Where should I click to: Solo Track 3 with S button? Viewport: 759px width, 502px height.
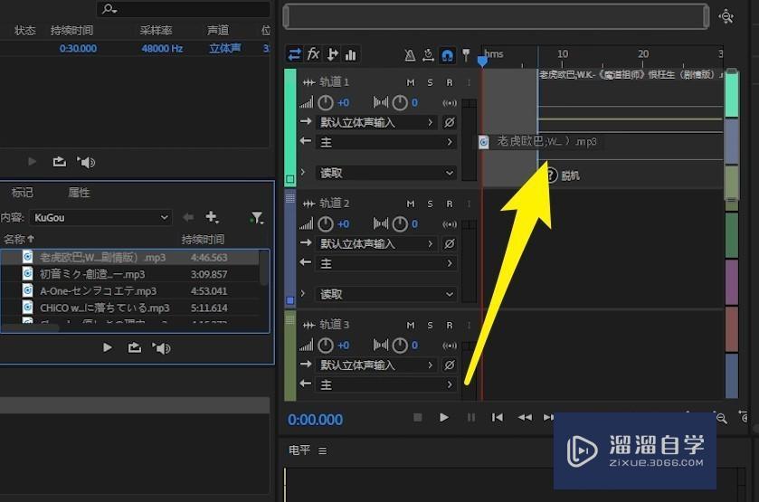pyautogui.click(x=430, y=326)
